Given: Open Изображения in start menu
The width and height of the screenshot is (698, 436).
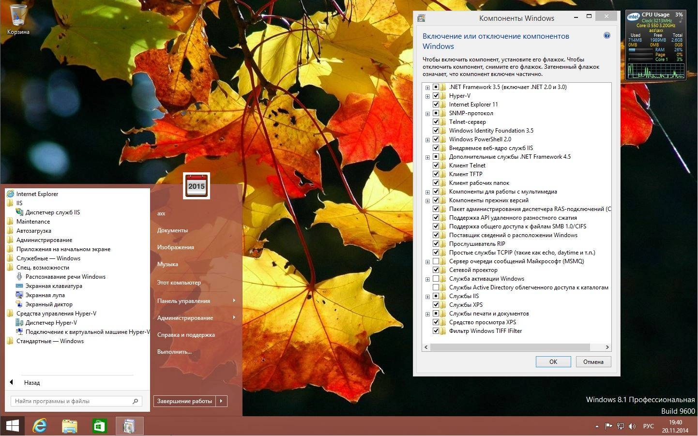Looking at the screenshot, I should coord(175,247).
